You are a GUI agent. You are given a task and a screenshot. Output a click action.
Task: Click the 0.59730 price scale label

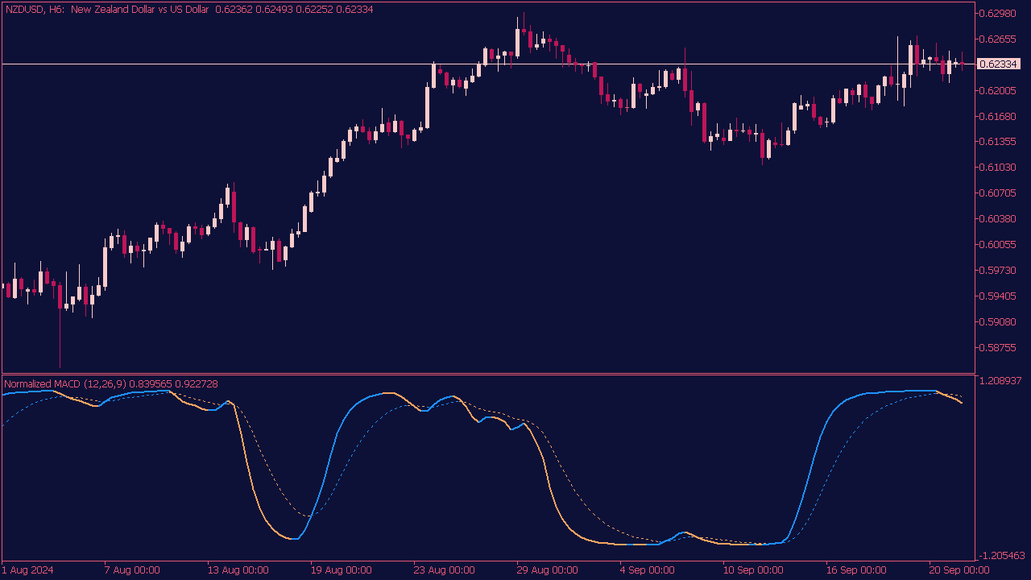point(997,271)
